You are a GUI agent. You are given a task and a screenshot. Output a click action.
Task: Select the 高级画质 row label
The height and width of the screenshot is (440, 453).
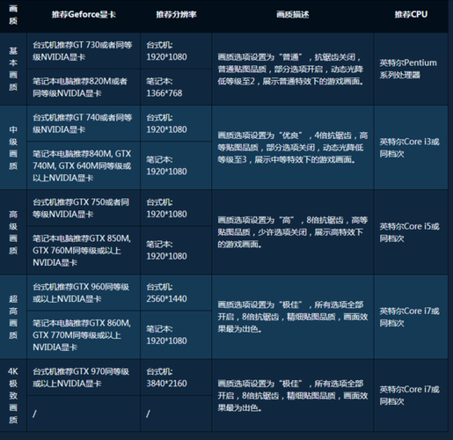[x=13, y=232]
